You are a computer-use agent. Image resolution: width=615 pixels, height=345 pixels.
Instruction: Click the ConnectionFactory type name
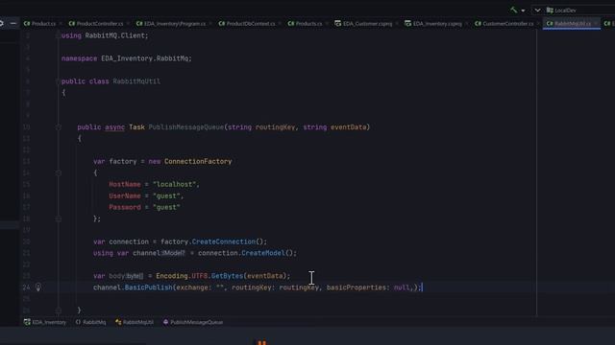point(198,162)
